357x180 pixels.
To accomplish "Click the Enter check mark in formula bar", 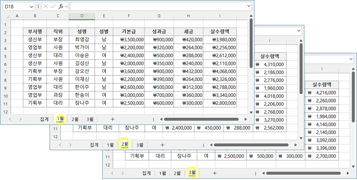I will 53,7.
